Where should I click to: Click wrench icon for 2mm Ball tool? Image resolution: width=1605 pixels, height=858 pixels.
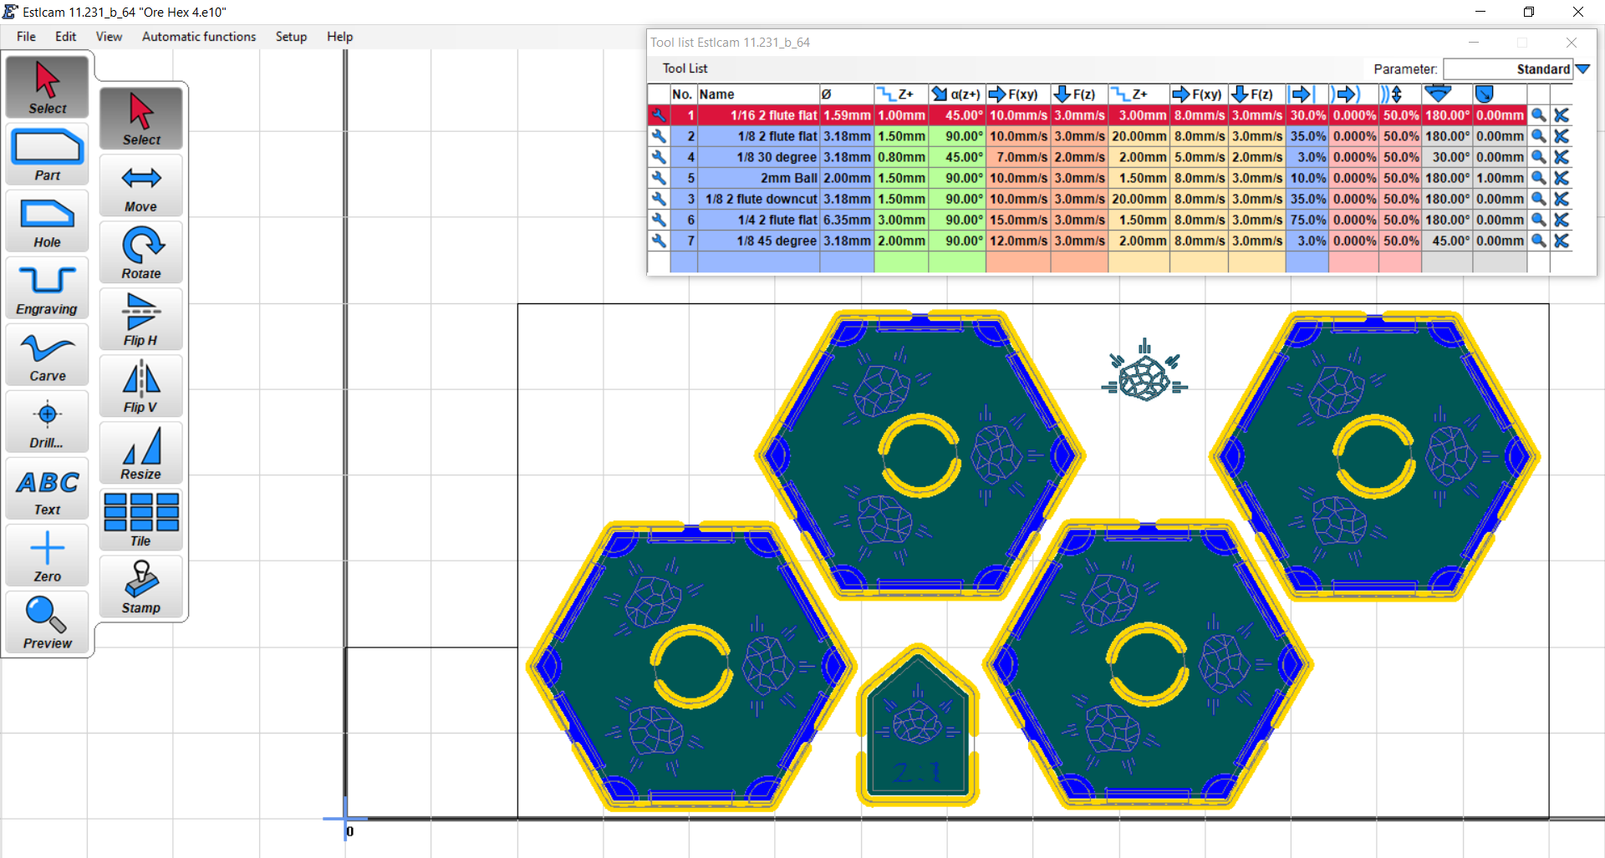(x=659, y=178)
